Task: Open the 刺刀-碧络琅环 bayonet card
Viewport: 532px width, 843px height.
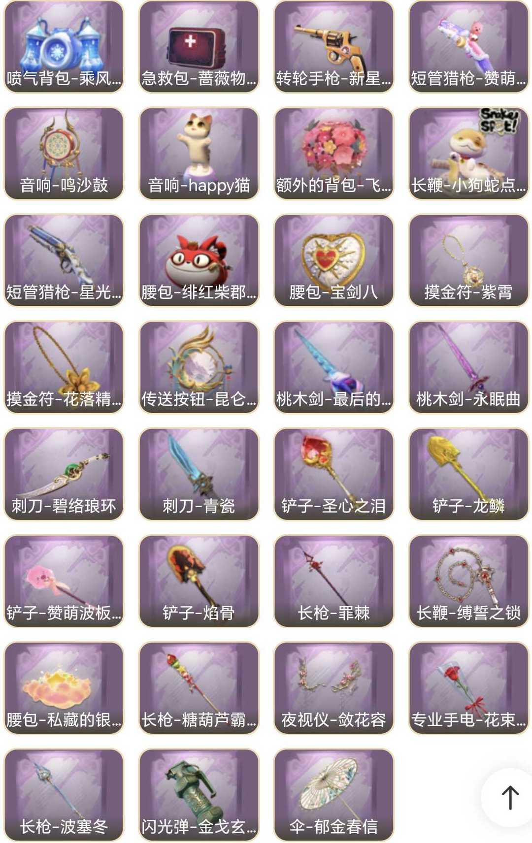Action: (64, 474)
